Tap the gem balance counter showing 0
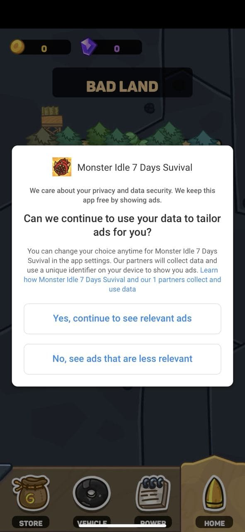The height and width of the screenshot is (532, 245). click(116, 48)
